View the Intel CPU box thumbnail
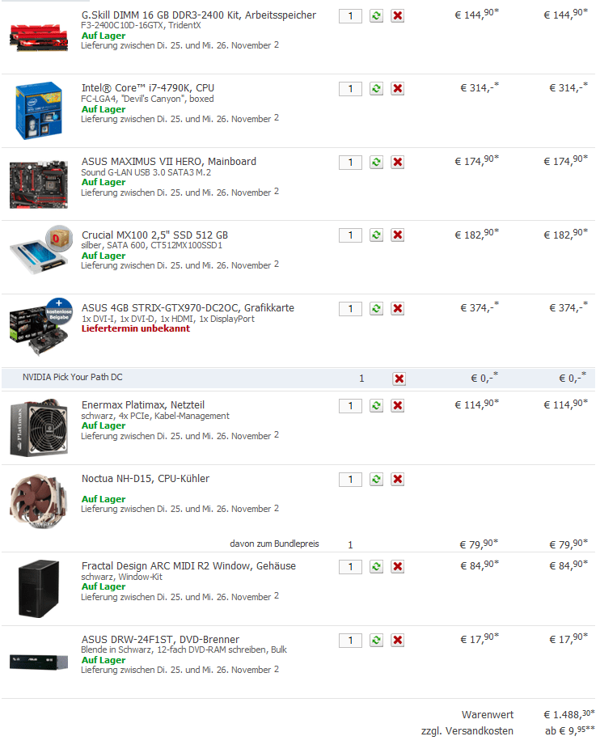Viewport: 600px width, 749px height. [39, 110]
